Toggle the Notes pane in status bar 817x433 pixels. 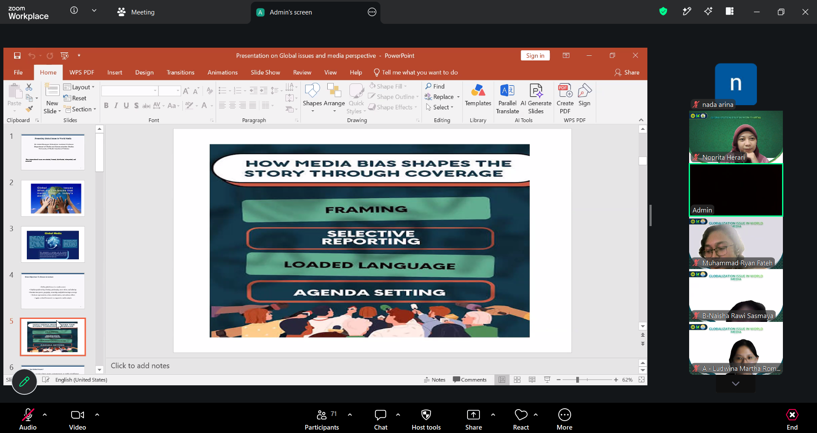tap(435, 380)
